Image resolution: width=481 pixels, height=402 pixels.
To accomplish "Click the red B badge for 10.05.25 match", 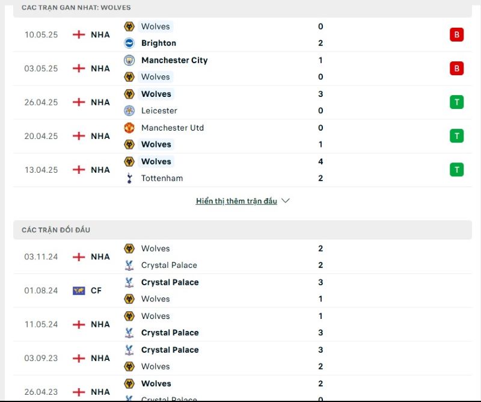I will tap(456, 35).
